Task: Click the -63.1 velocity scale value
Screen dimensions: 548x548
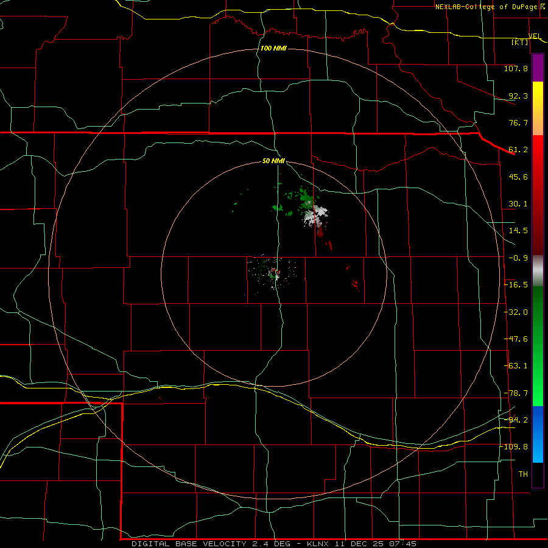Action: 516,366
